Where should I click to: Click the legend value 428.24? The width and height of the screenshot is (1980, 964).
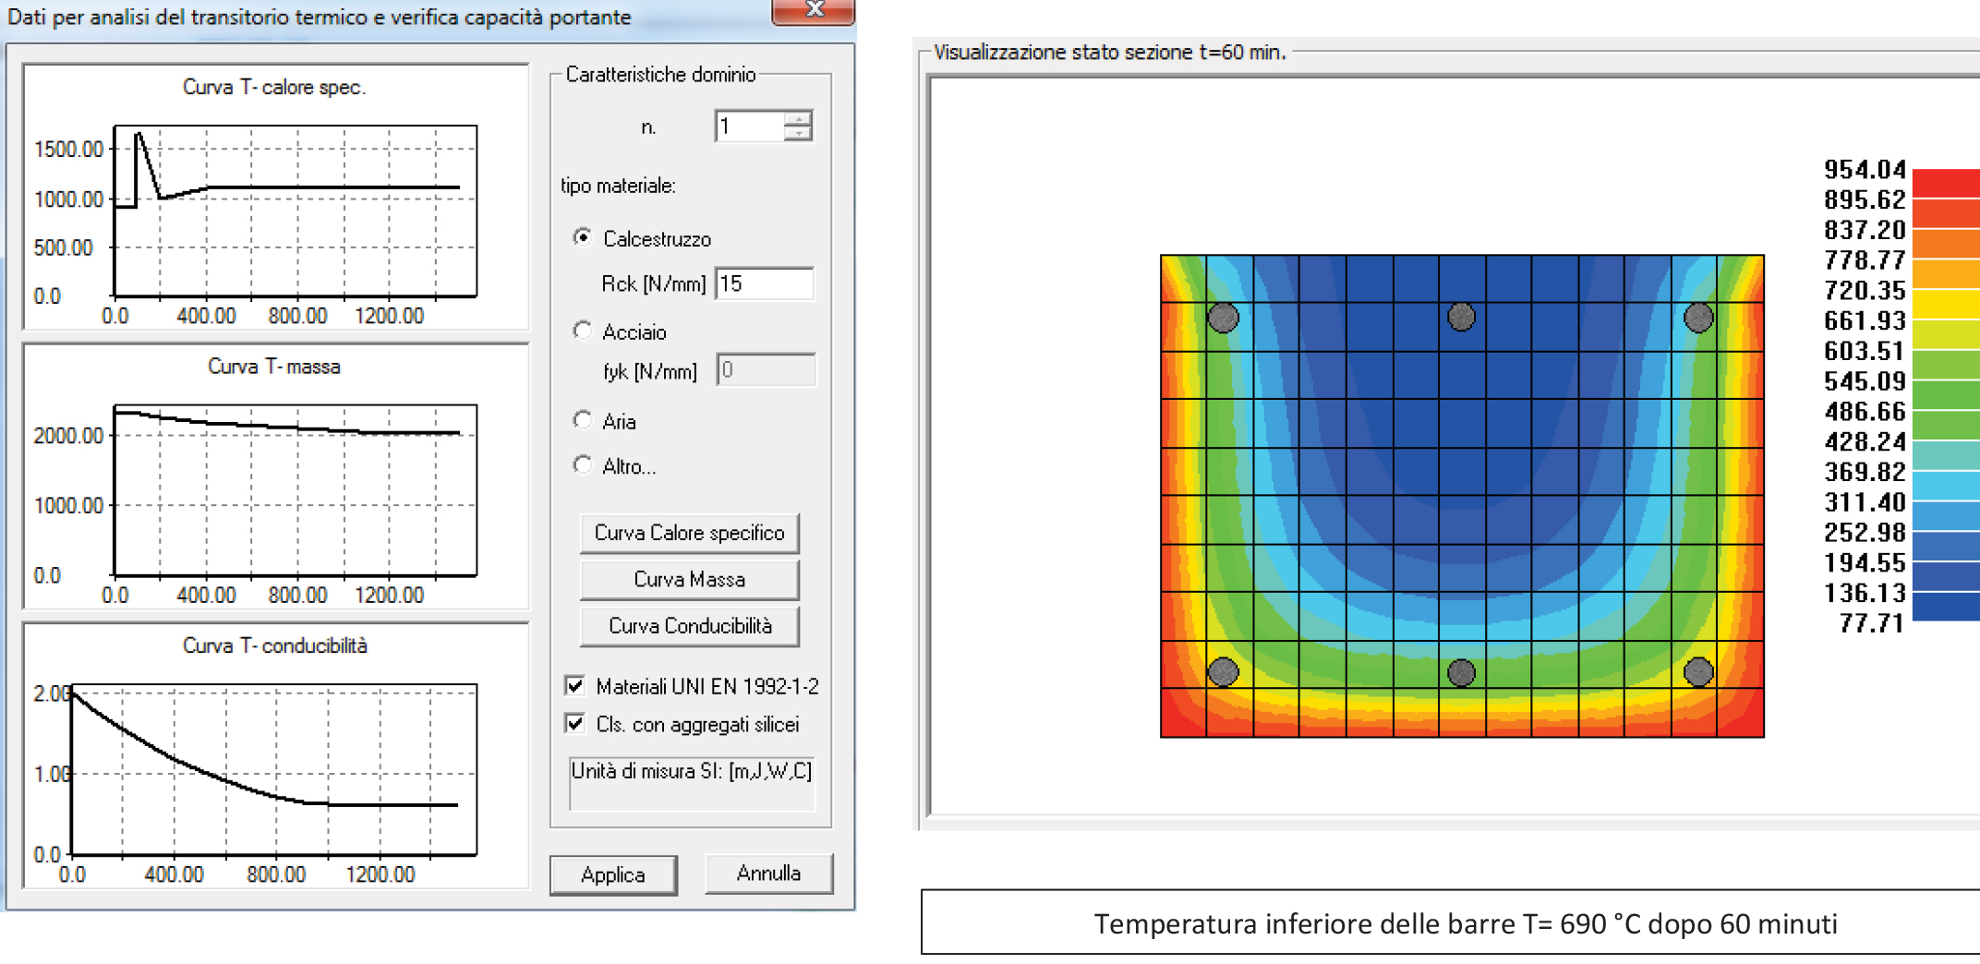click(x=1865, y=441)
